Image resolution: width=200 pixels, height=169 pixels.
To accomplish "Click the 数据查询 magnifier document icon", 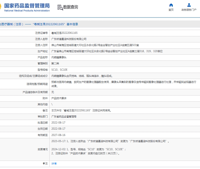I will tap(60, 8).
